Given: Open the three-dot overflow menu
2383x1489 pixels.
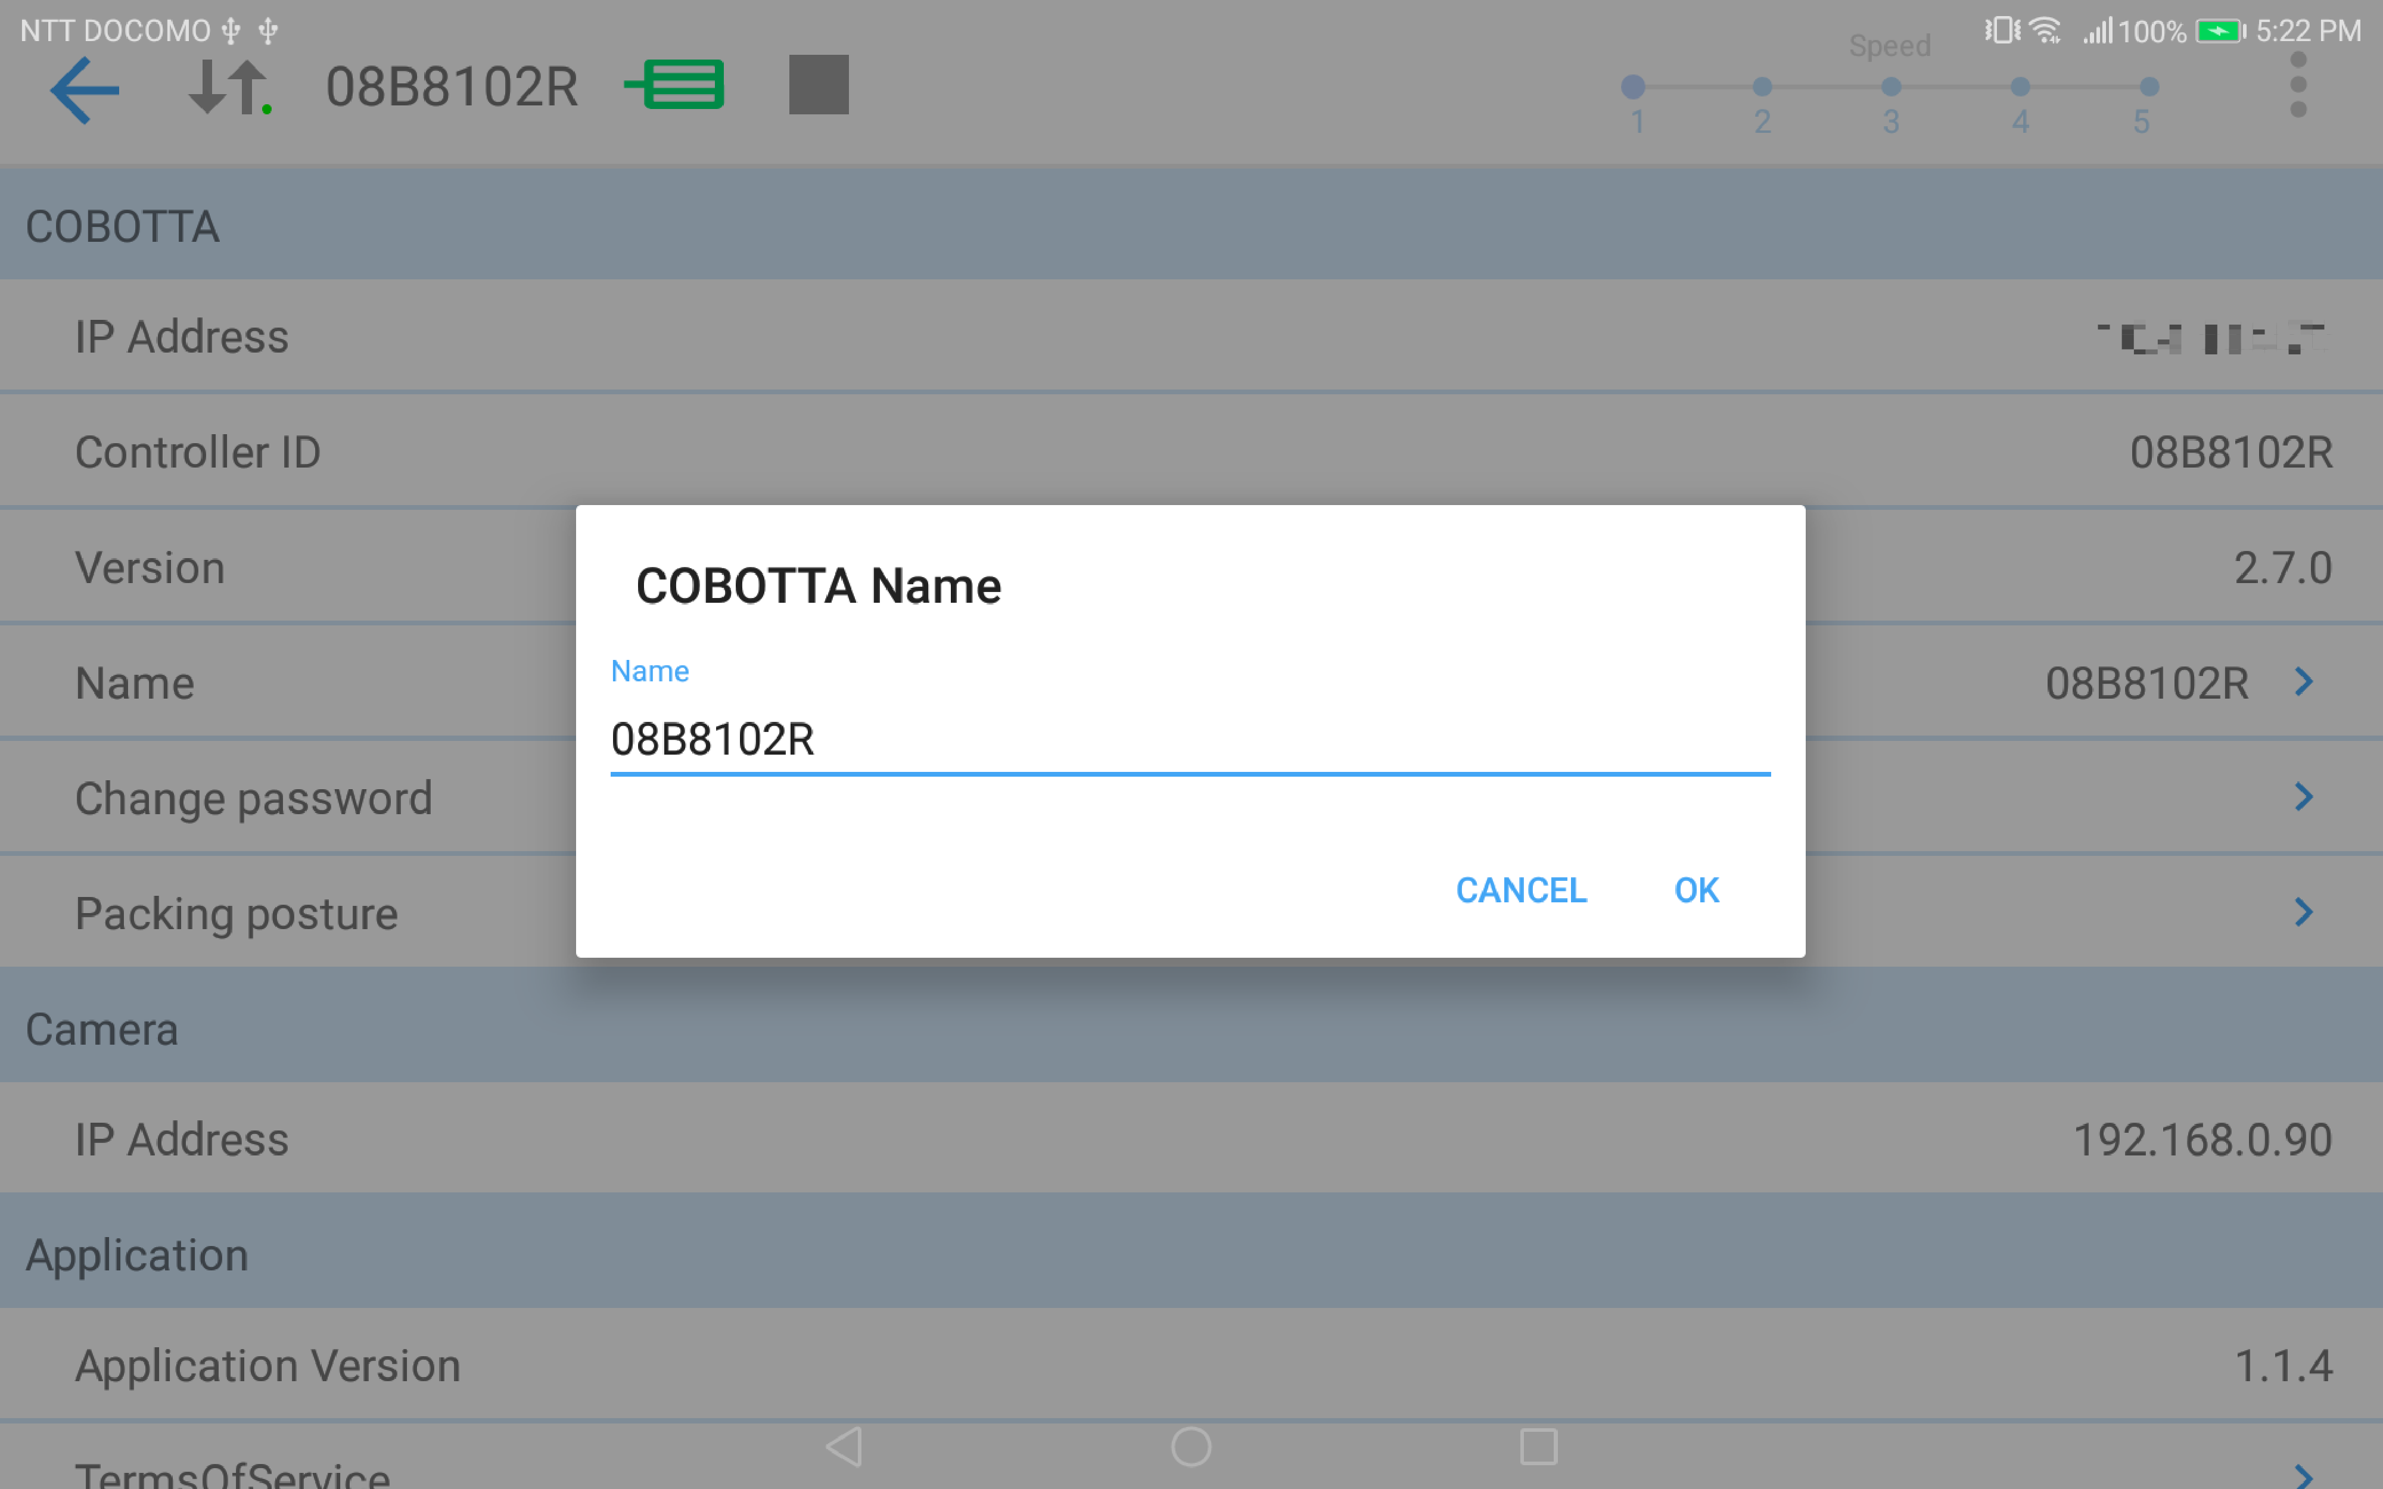Looking at the screenshot, I should click(2297, 85).
